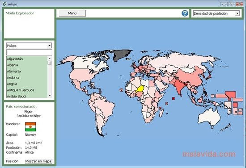Click the dark red island square in Indian Ocean
Image resolution: width=246 pixels, height=168 pixels.
174,98
